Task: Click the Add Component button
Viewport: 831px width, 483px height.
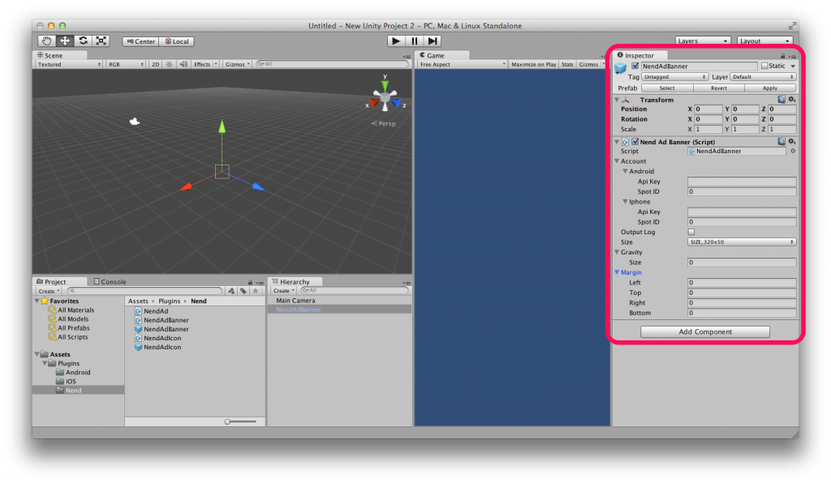Action: [x=705, y=331]
